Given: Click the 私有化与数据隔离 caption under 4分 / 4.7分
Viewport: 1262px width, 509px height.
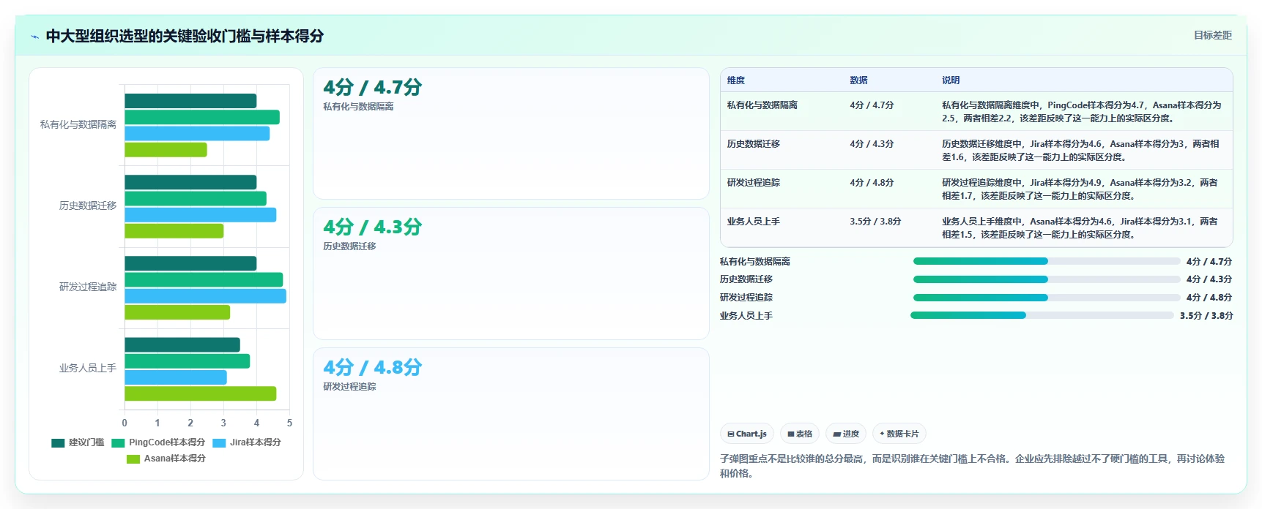Looking at the screenshot, I should 358,107.
